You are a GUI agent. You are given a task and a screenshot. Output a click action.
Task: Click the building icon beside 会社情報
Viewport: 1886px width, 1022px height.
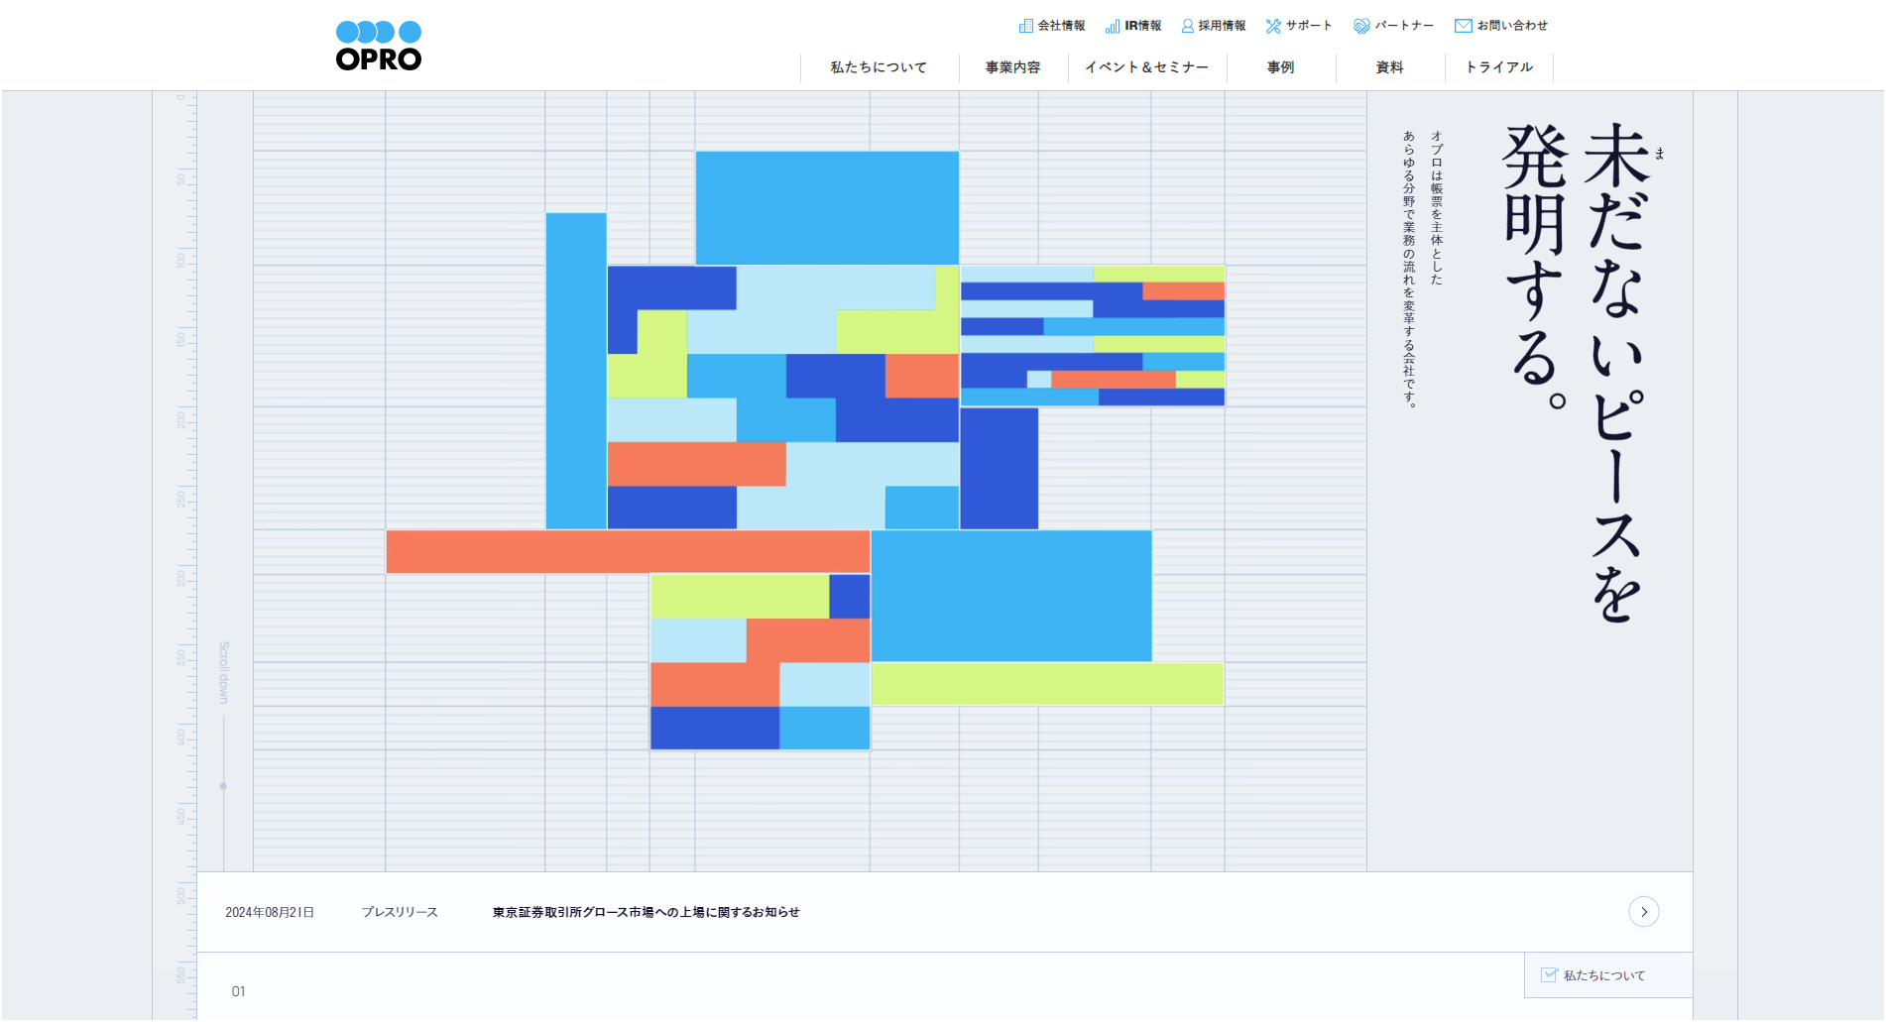pyautogui.click(x=1025, y=26)
